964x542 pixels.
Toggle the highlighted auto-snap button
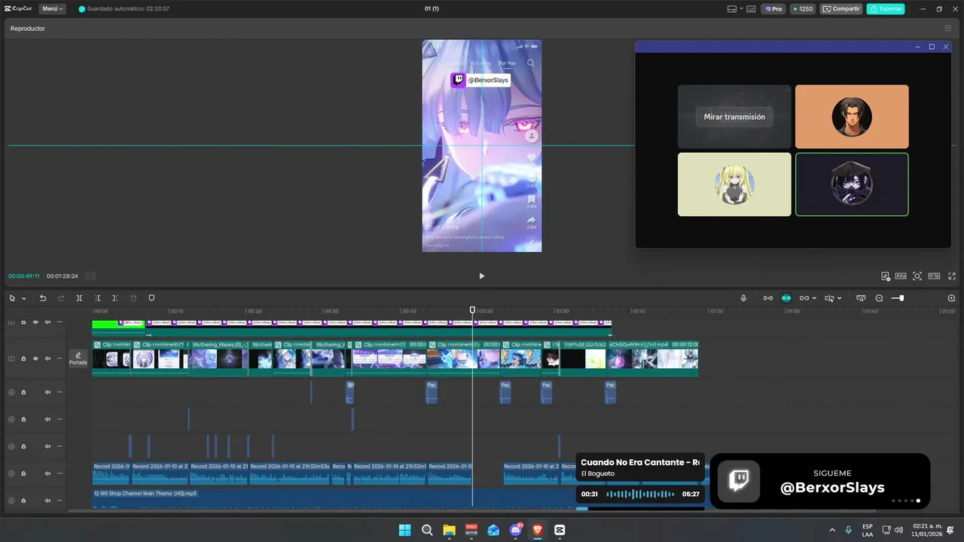[786, 298]
